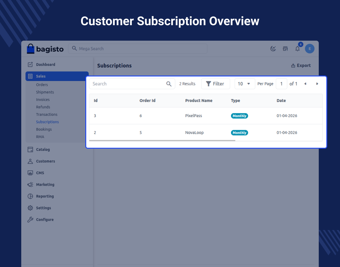Toggle dark mode moon icon
This screenshot has height=267, width=340.
pos(273,49)
